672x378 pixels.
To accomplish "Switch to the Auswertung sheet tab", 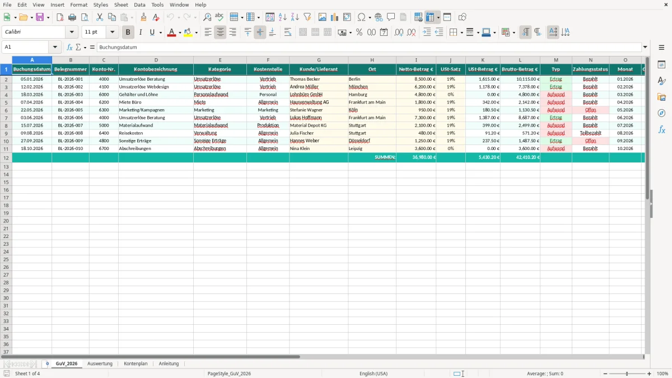I will 100,363.
